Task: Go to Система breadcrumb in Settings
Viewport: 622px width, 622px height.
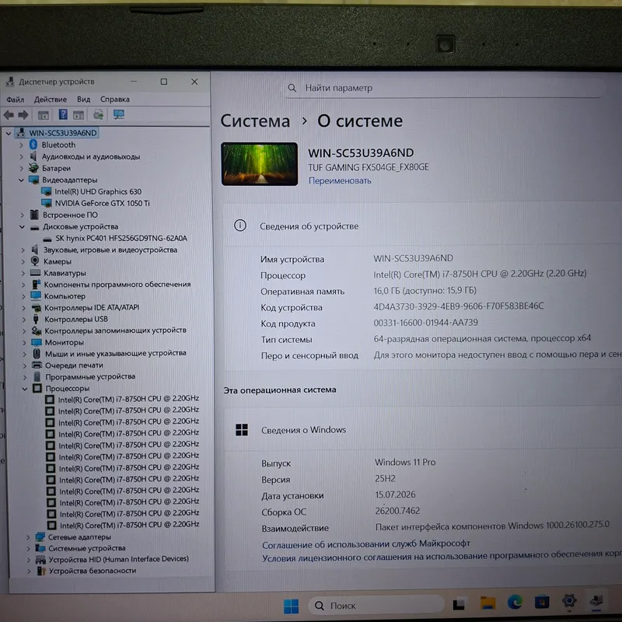Action: pyautogui.click(x=255, y=121)
